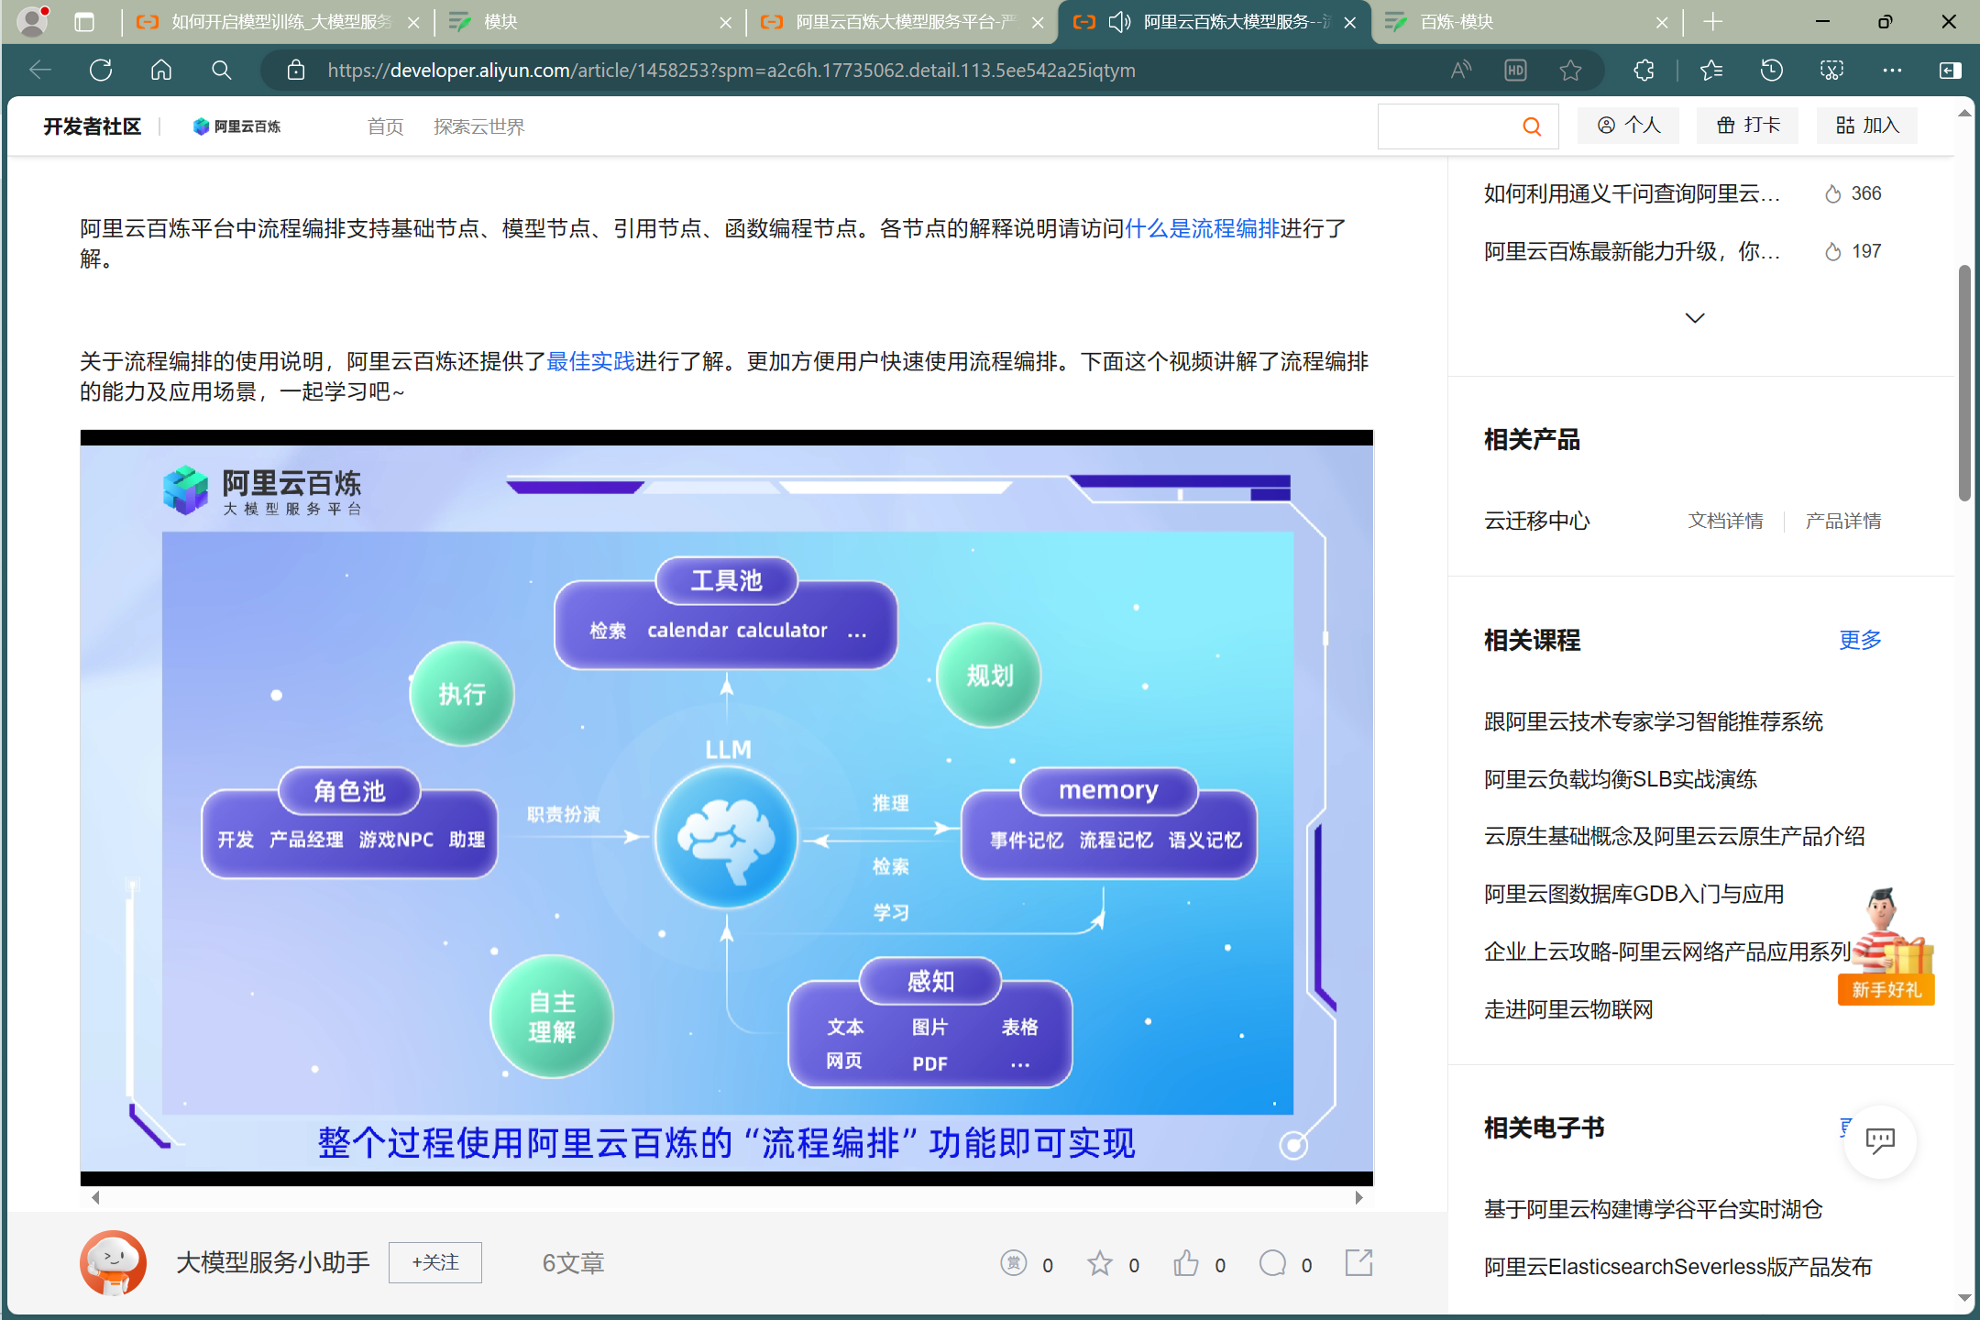
Task: Follow author with +关注 button
Action: (434, 1262)
